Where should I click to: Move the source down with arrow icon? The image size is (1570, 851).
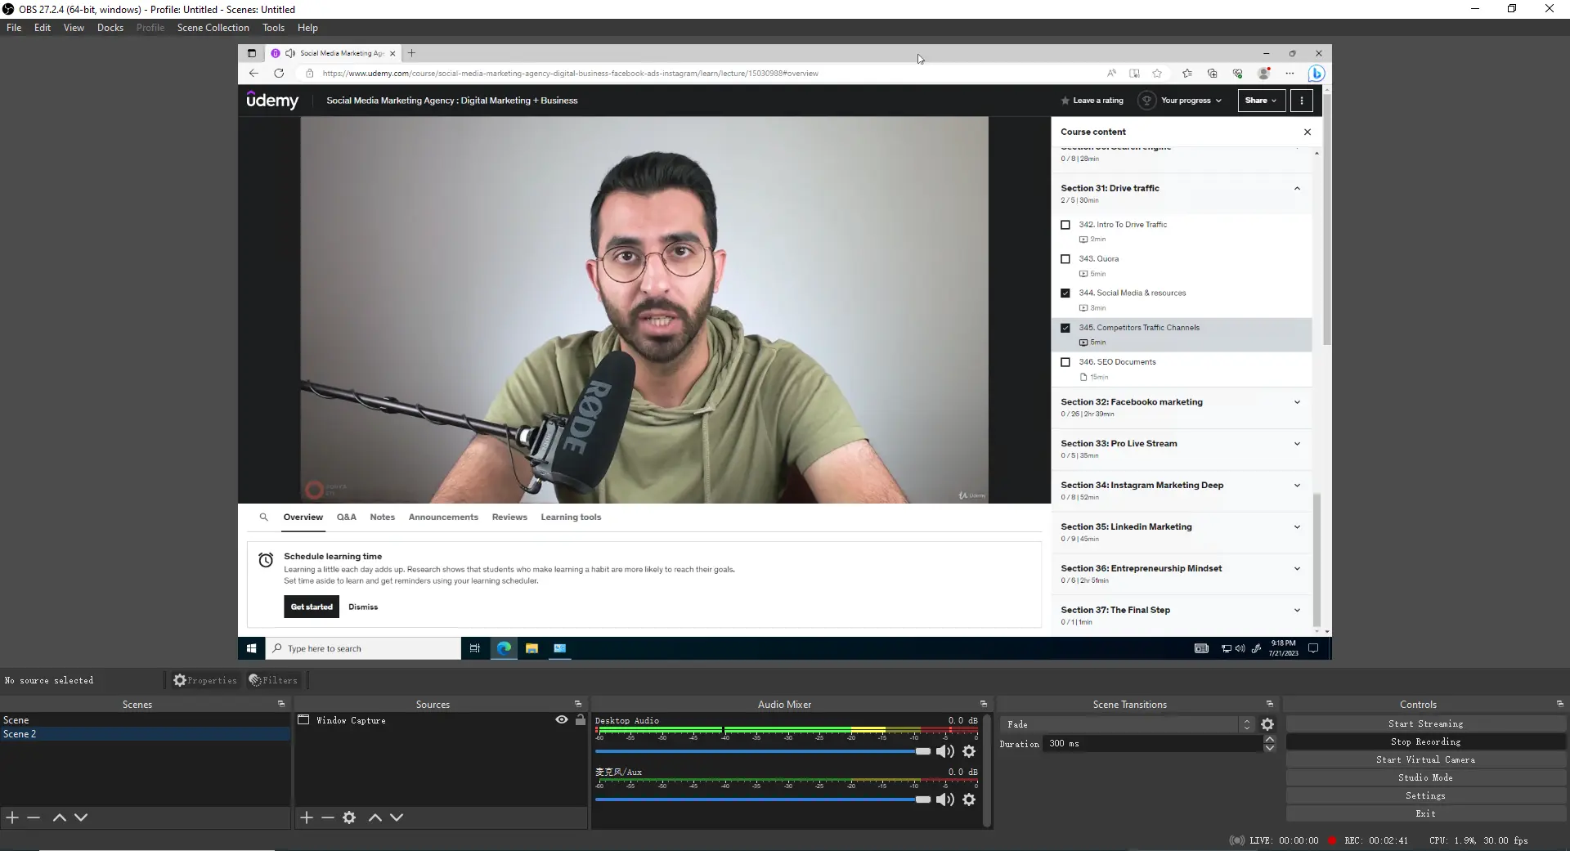[x=397, y=817]
